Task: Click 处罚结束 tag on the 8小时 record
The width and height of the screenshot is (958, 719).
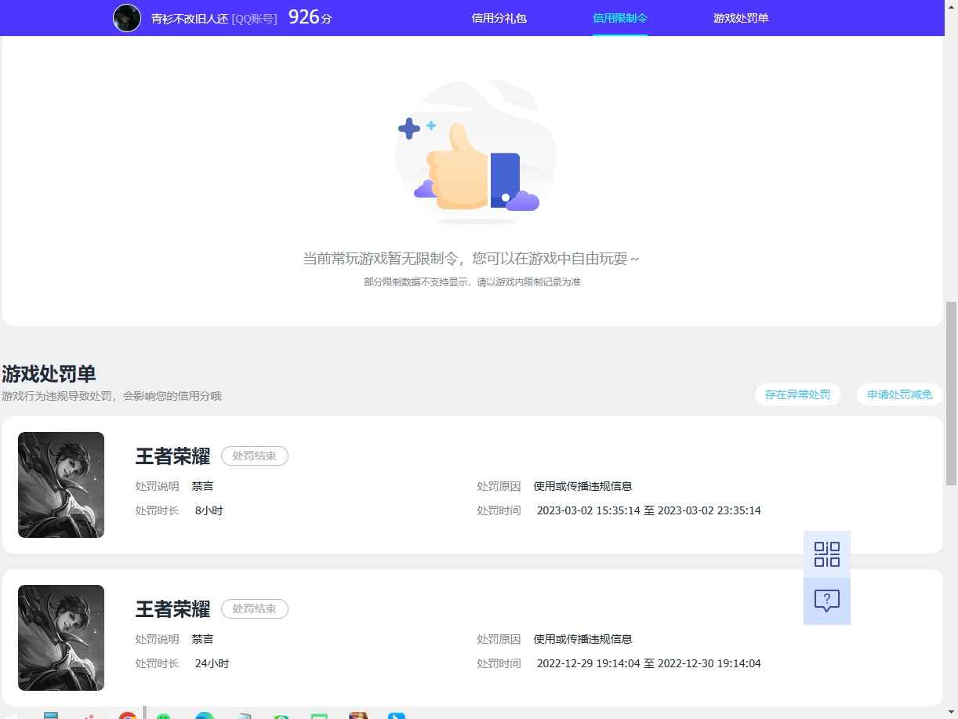Action: (x=255, y=456)
